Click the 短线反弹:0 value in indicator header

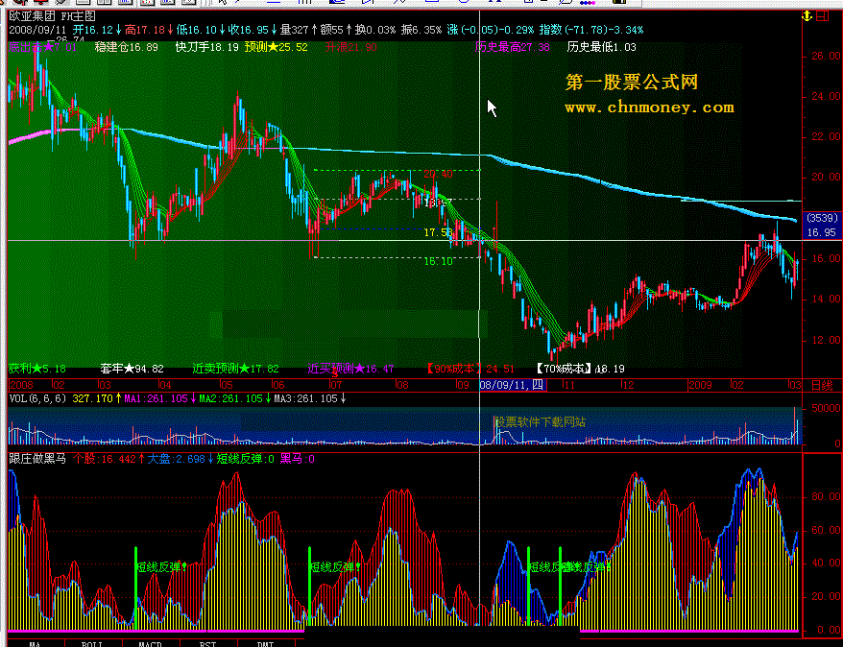click(245, 459)
